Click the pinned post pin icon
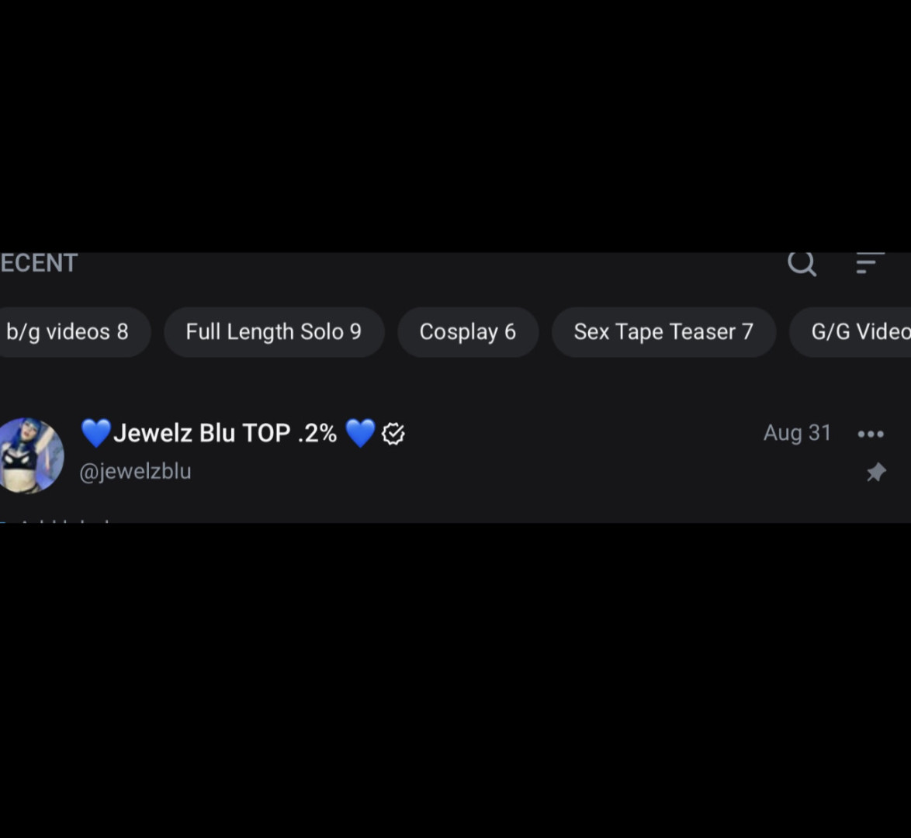This screenshot has width=911, height=838. (876, 472)
